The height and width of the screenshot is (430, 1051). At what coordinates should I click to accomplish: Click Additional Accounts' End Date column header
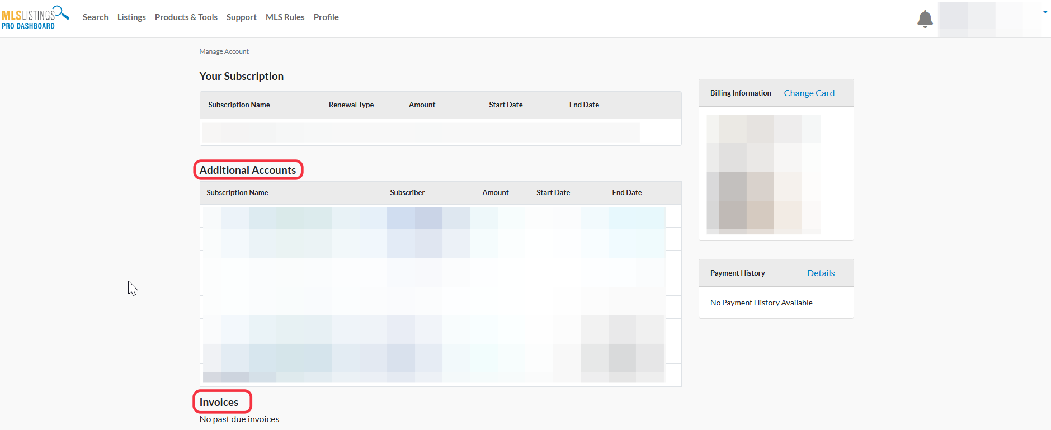pyautogui.click(x=628, y=193)
